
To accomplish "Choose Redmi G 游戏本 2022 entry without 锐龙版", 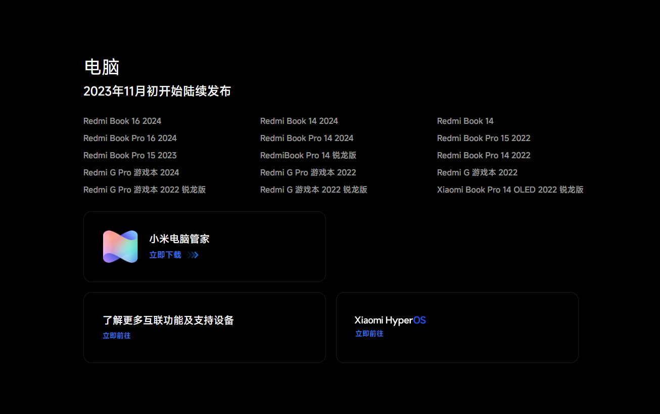I will tap(478, 172).
